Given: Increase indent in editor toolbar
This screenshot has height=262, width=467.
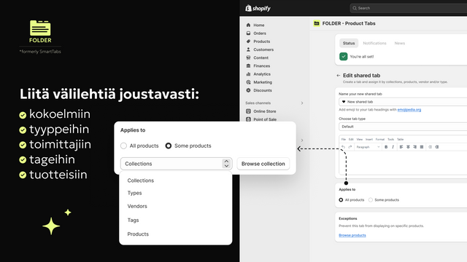Looking at the screenshot, I should click(x=437, y=147).
